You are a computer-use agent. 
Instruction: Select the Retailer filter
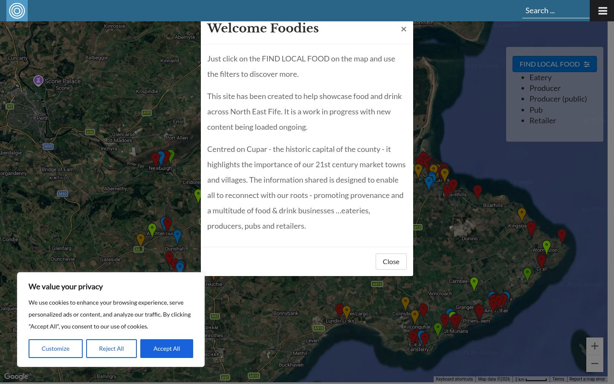(x=543, y=120)
